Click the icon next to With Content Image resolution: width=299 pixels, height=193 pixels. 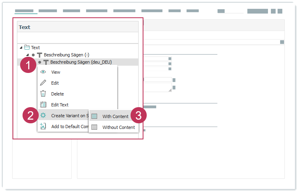(94, 116)
